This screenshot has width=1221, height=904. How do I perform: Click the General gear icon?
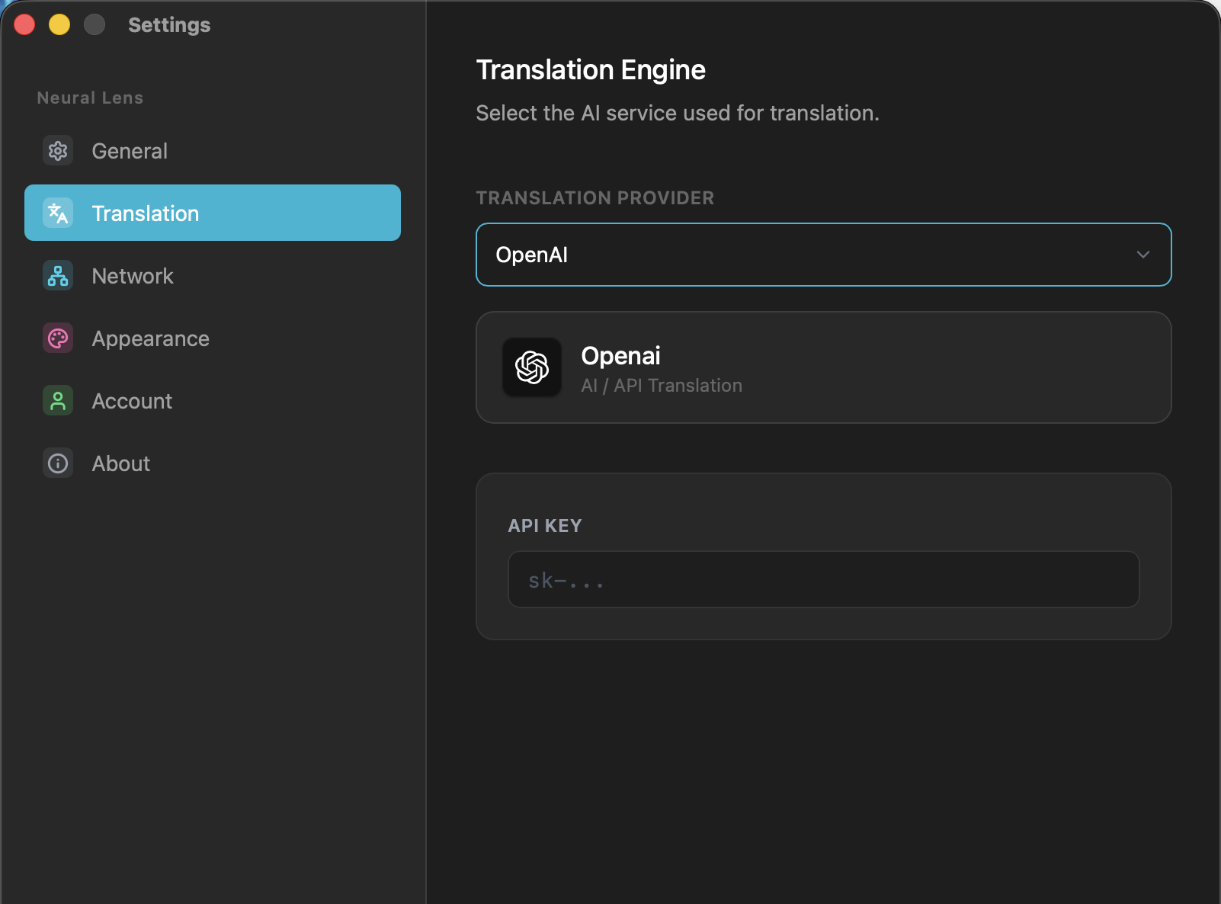pyautogui.click(x=58, y=151)
